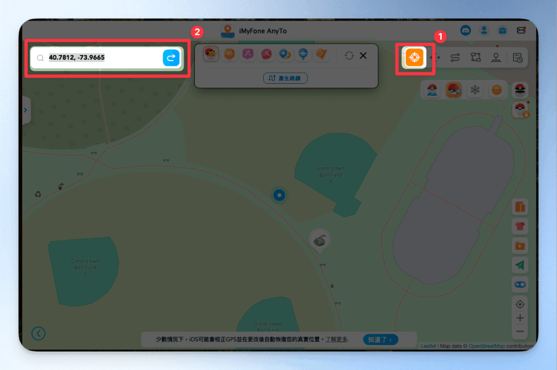Select the multi-spot route mode icon
557x370 pixels.
(x=475, y=57)
